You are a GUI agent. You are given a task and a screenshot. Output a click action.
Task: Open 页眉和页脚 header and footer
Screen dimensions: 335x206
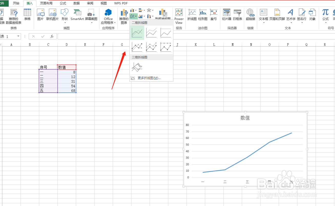[277, 15]
